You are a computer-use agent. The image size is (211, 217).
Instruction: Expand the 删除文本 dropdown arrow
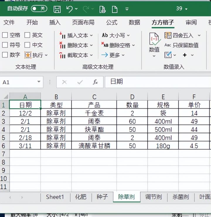pyautogui.click(x=91, y=45)
